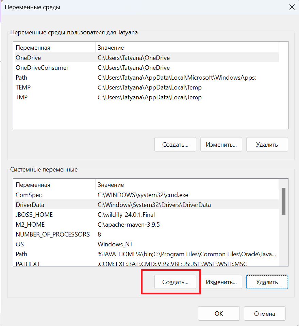Screen dimensions: 299x326
Task: Select the OneDriveConsumer user variable
Action: pos(42,68)
